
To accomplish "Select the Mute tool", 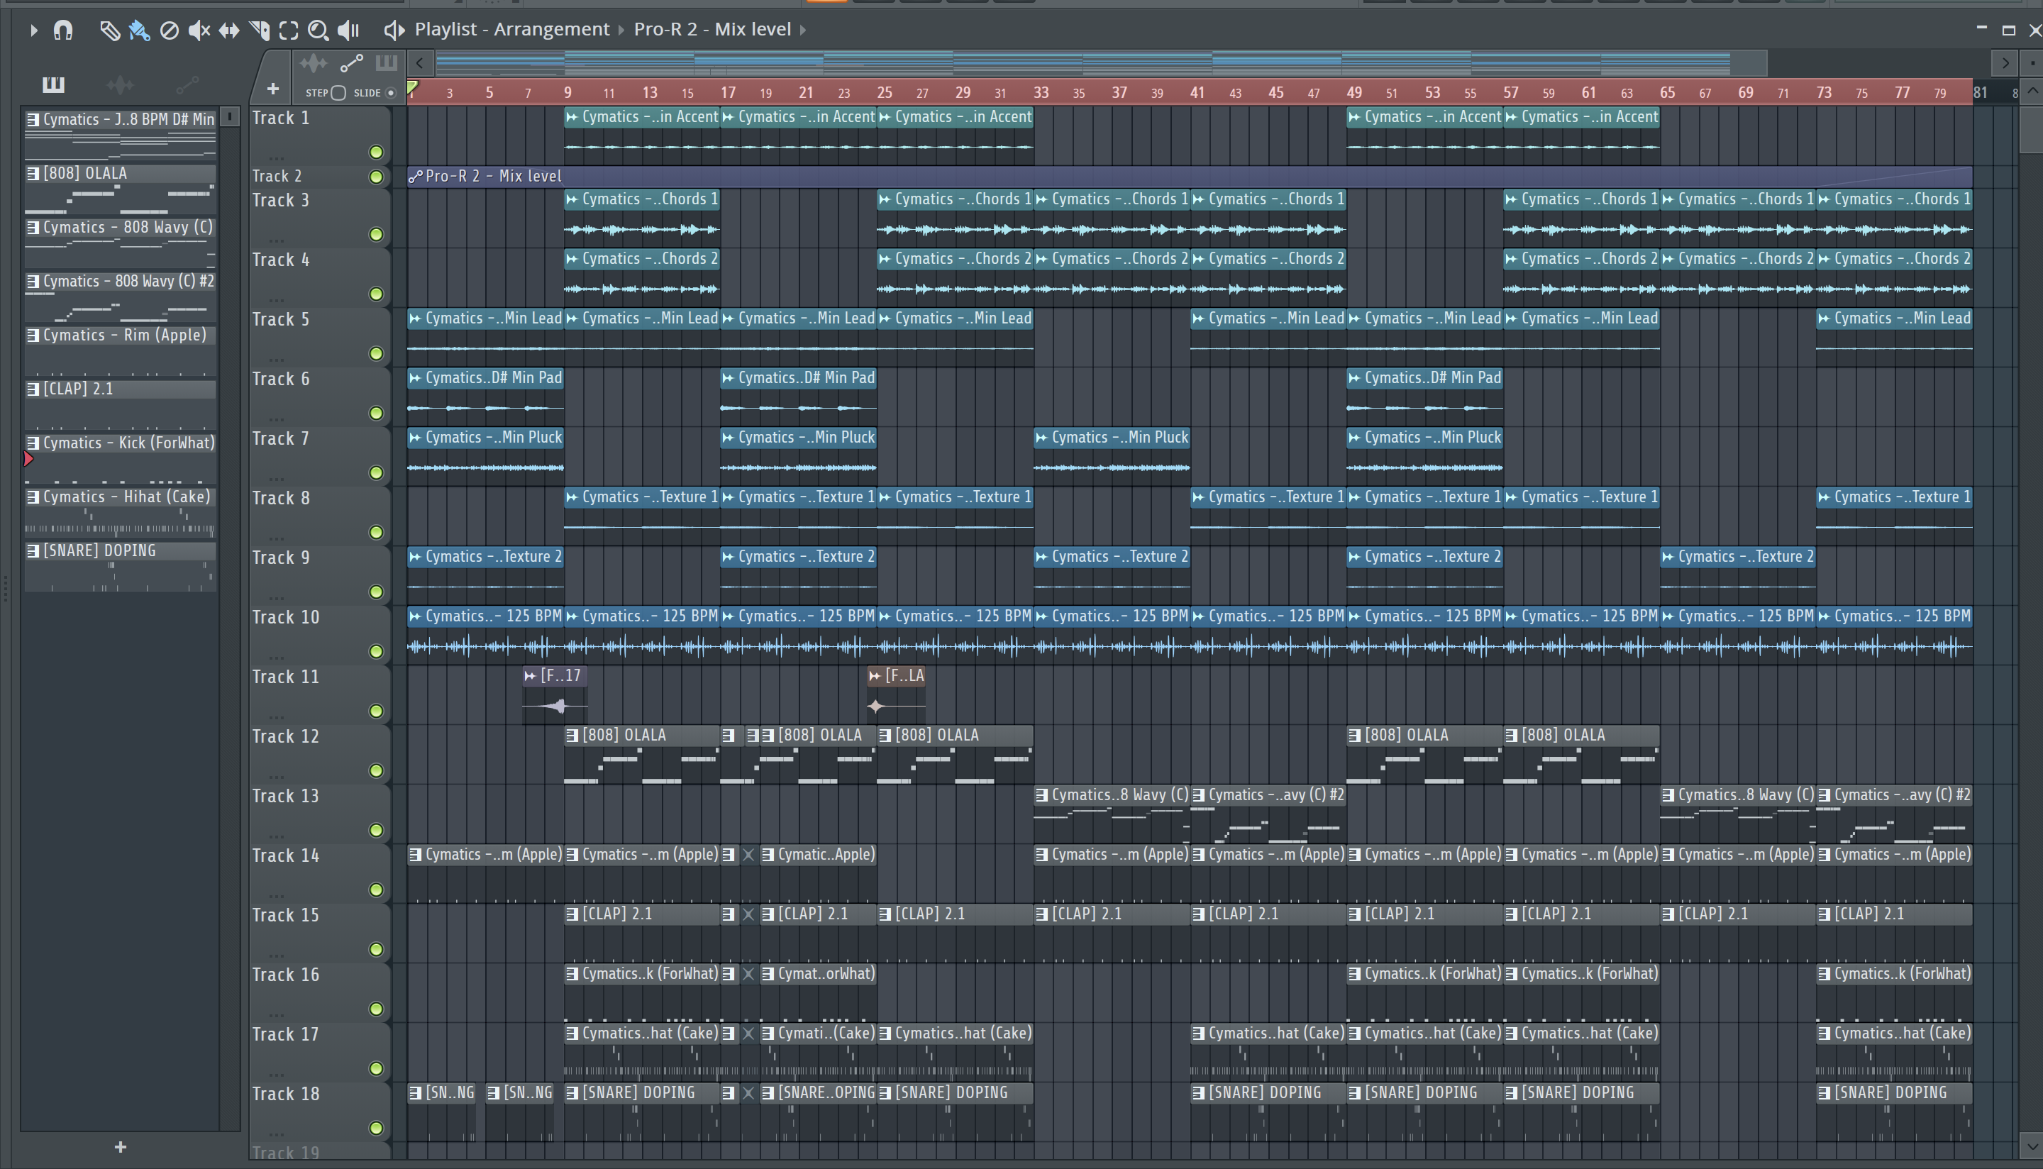I will 199,31.
